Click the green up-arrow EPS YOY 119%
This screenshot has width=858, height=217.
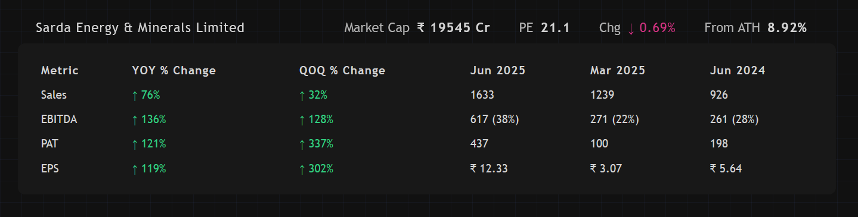(149, 168)
